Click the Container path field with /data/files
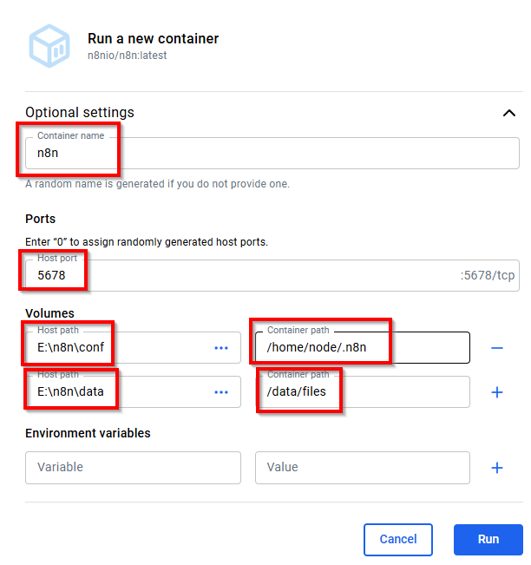The width and height of the screenshot is (531, 565). coord(362,392)
